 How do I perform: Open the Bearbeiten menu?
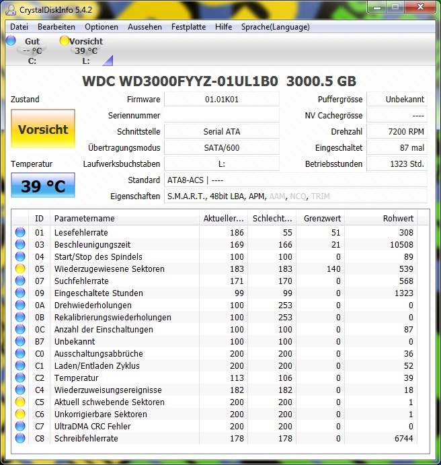pyautogui.click(x=56, y=27)
